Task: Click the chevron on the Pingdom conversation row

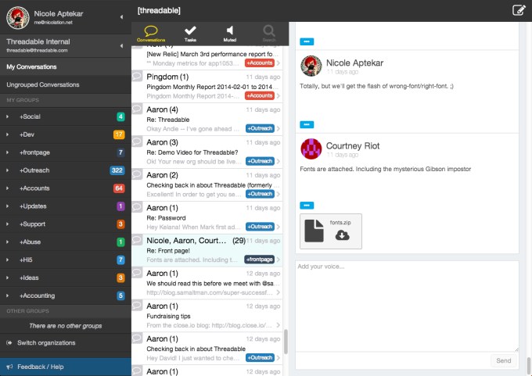Action: (279, 96)
